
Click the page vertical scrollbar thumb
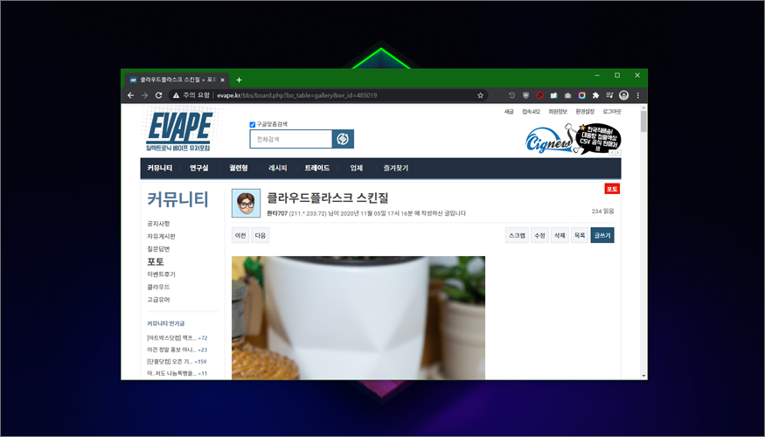[x=643, y=121]
